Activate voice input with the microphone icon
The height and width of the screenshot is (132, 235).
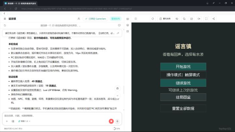coord(117,121)
